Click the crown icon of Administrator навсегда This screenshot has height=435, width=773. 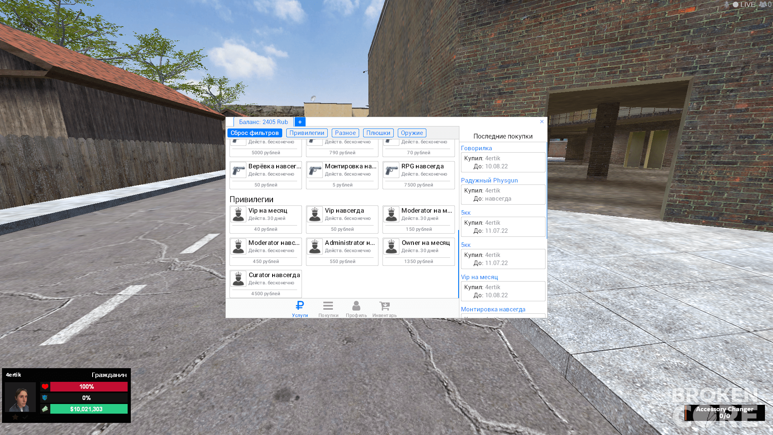(x=315, y=246)
